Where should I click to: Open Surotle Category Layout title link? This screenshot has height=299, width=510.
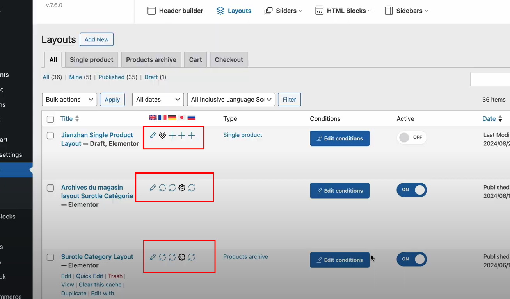[x=97, y=257]
